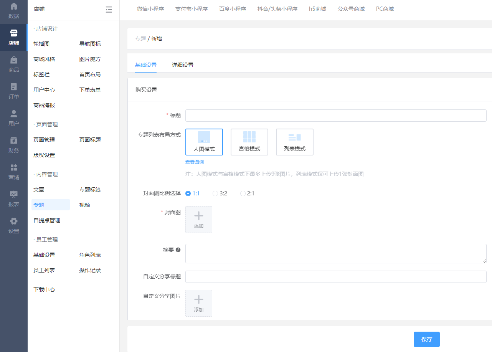The height and width of the screenshot is (352, 492).
Task: Switch to the 基础设置 tab
Action: click(146, 65)
